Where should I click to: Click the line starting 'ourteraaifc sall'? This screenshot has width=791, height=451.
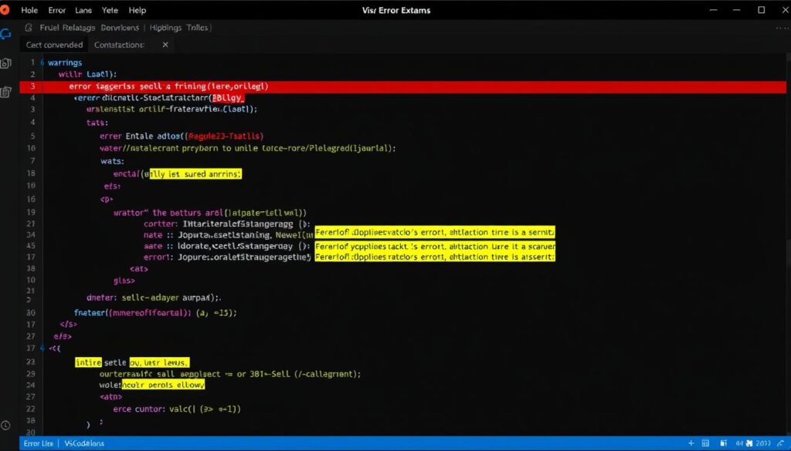[230, 375]
